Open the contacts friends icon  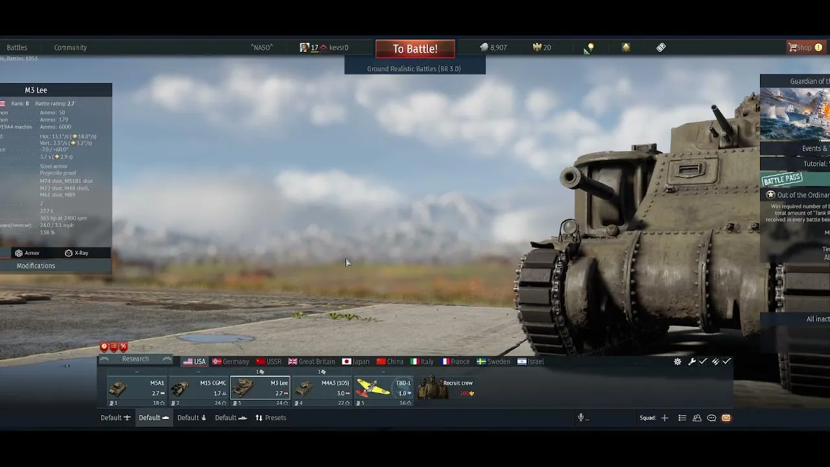tap(697, 418)
